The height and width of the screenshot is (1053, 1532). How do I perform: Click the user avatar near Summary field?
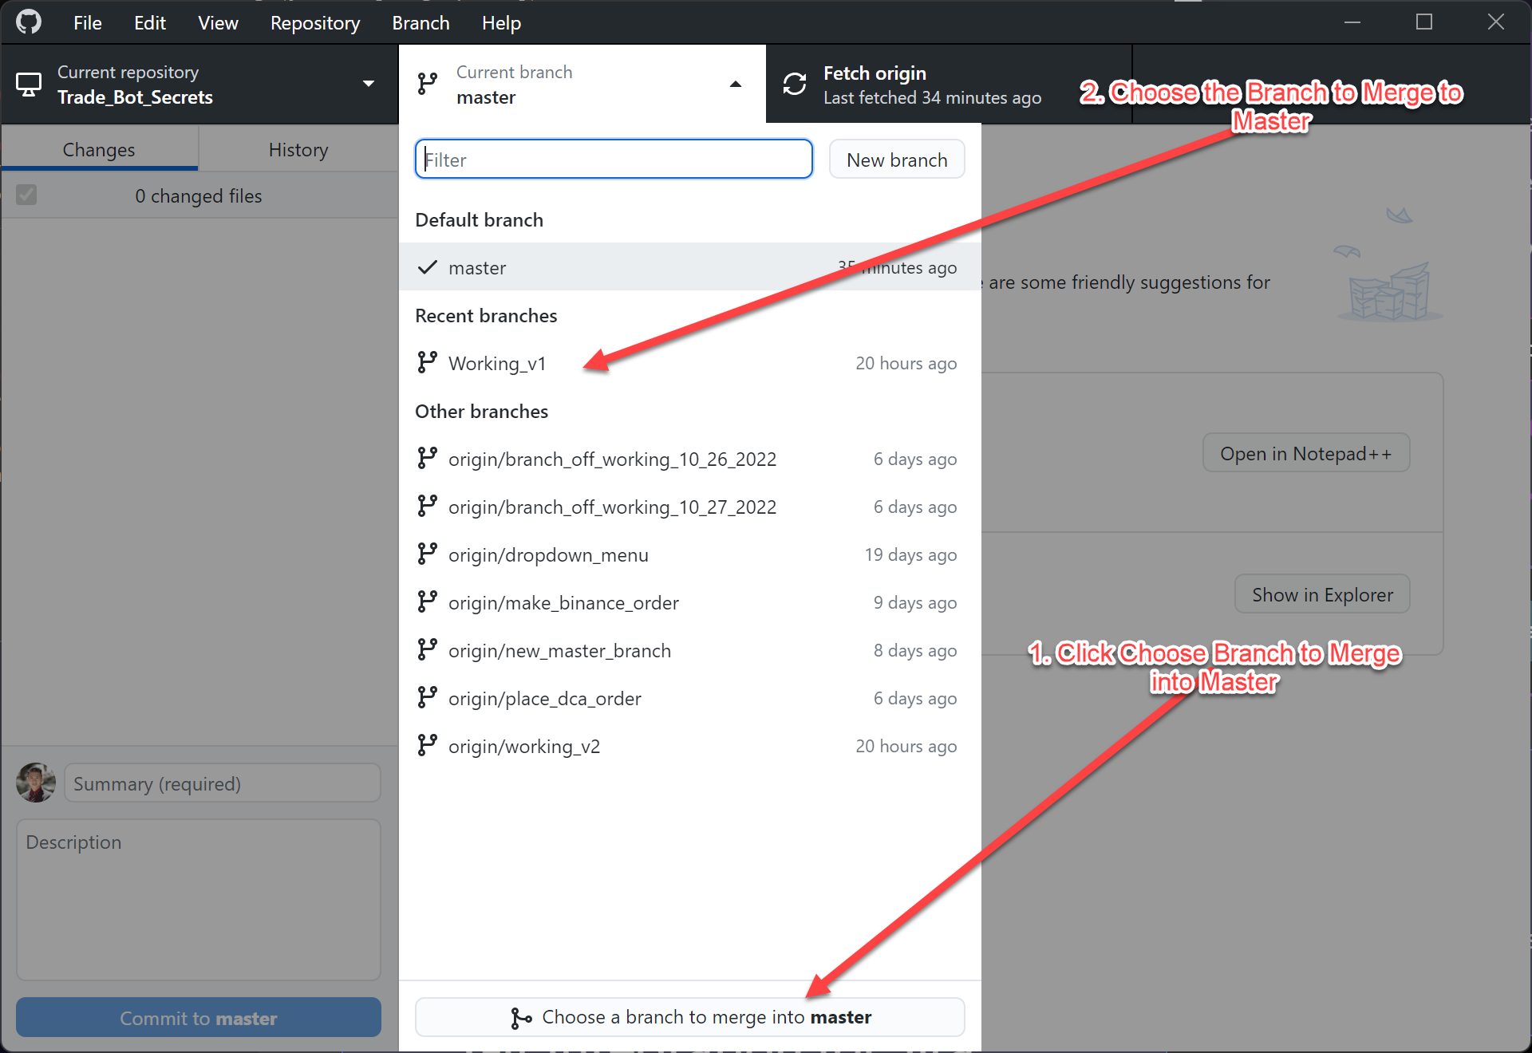click(36, 783)
